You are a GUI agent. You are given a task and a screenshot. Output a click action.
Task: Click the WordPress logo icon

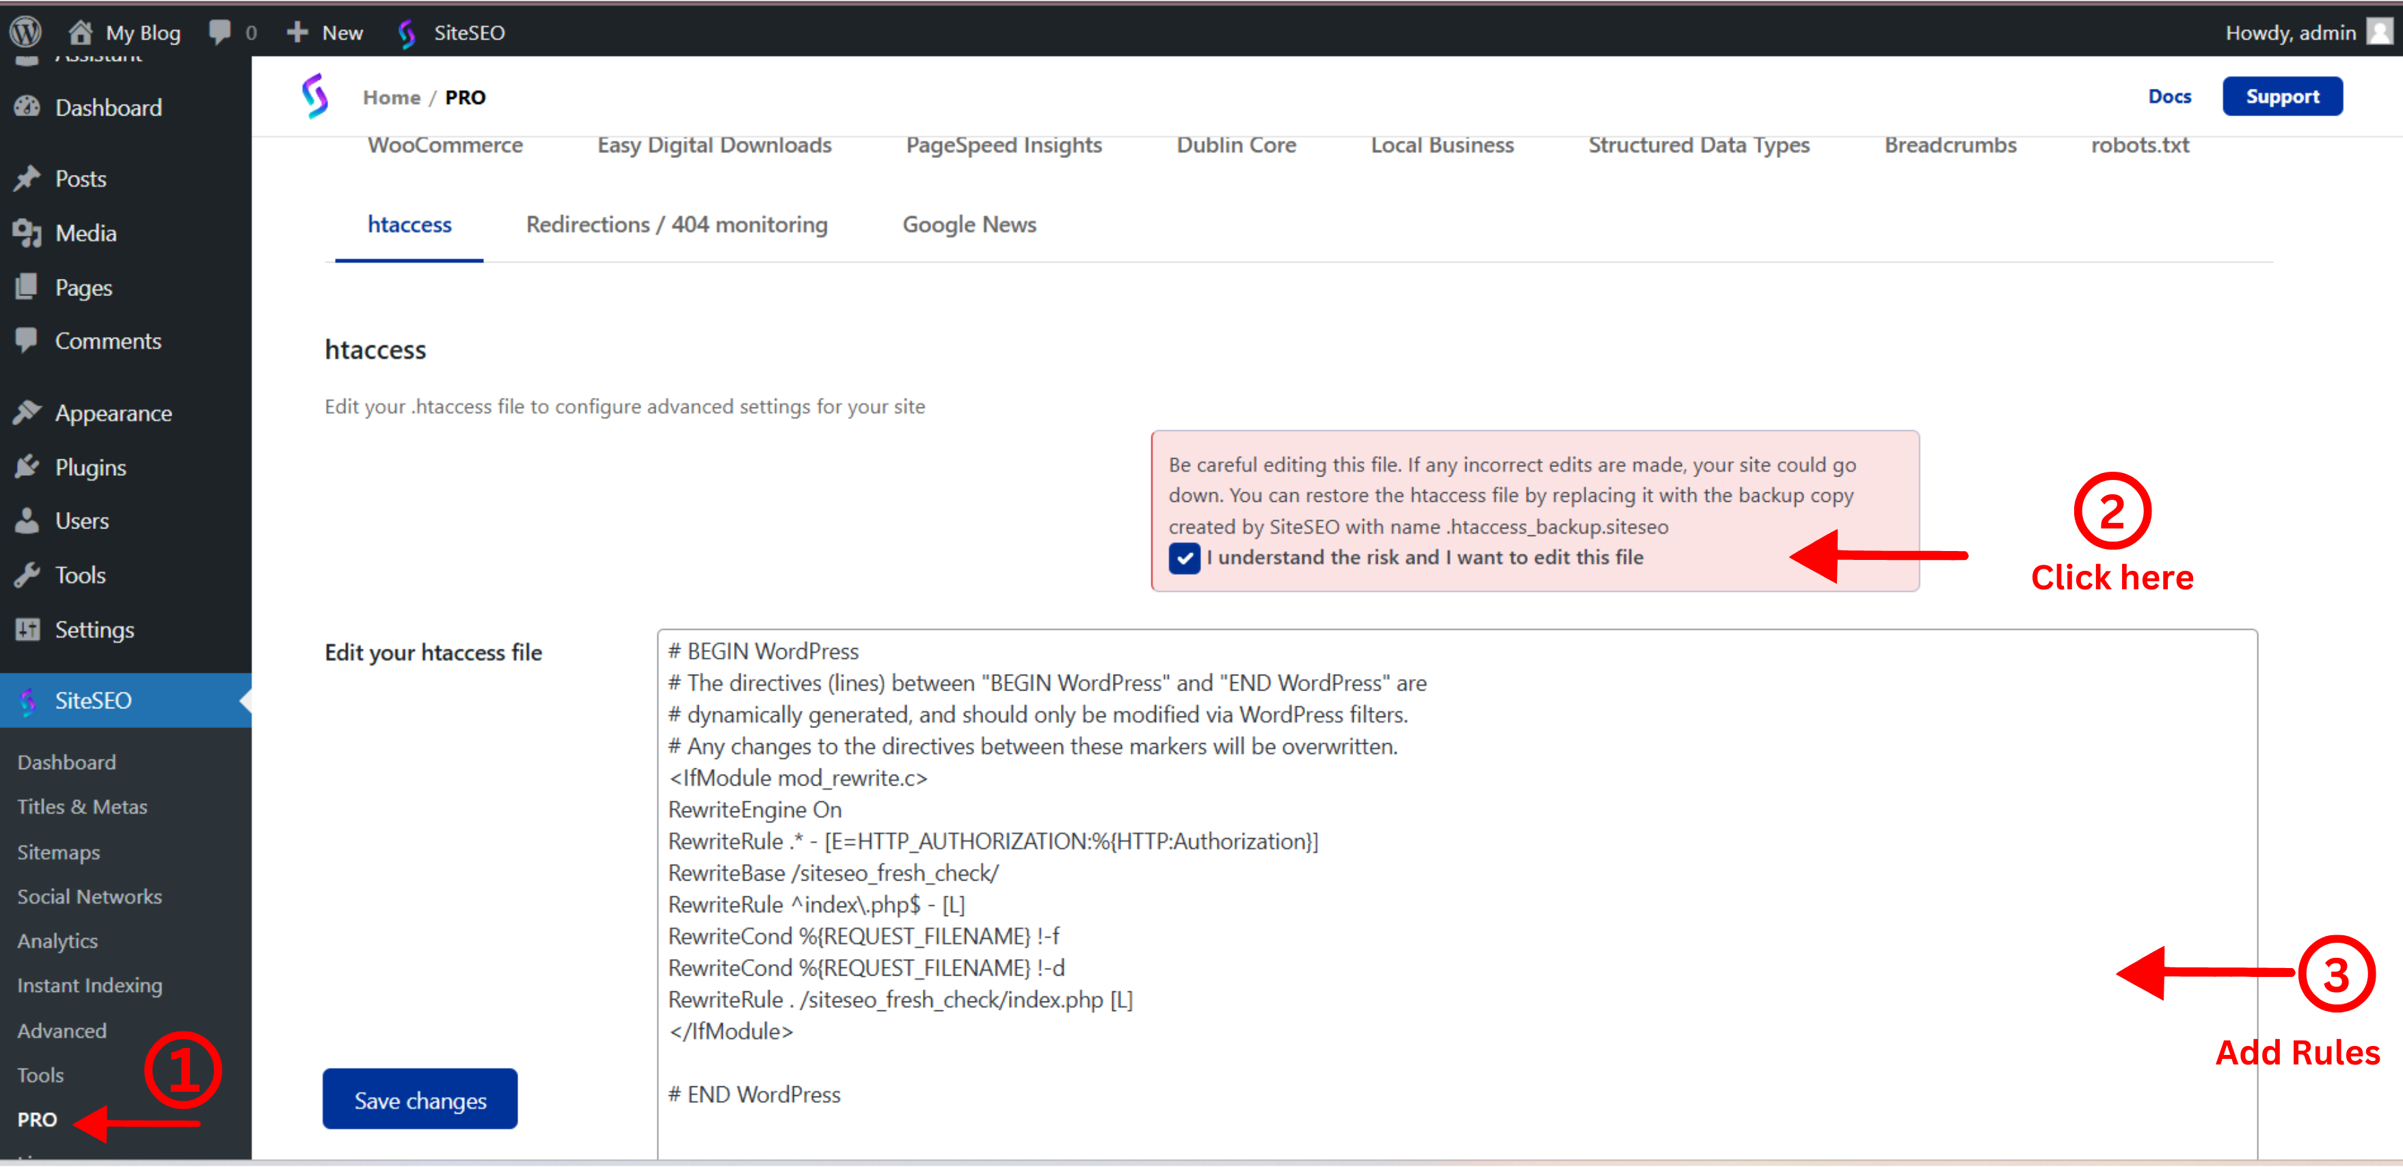click(25, 31)
